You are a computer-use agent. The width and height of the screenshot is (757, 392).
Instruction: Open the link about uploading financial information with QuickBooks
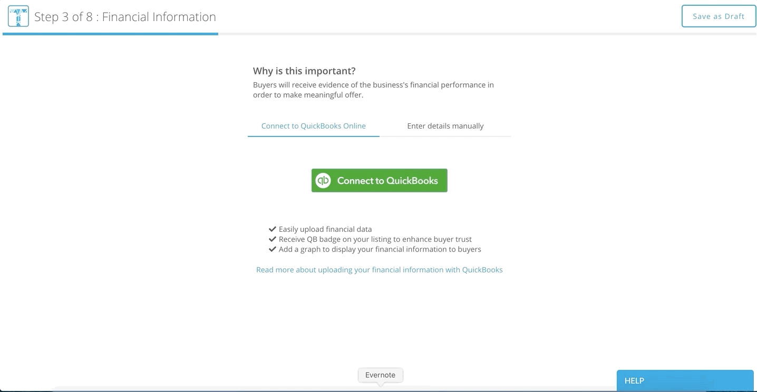click(380, 270)
